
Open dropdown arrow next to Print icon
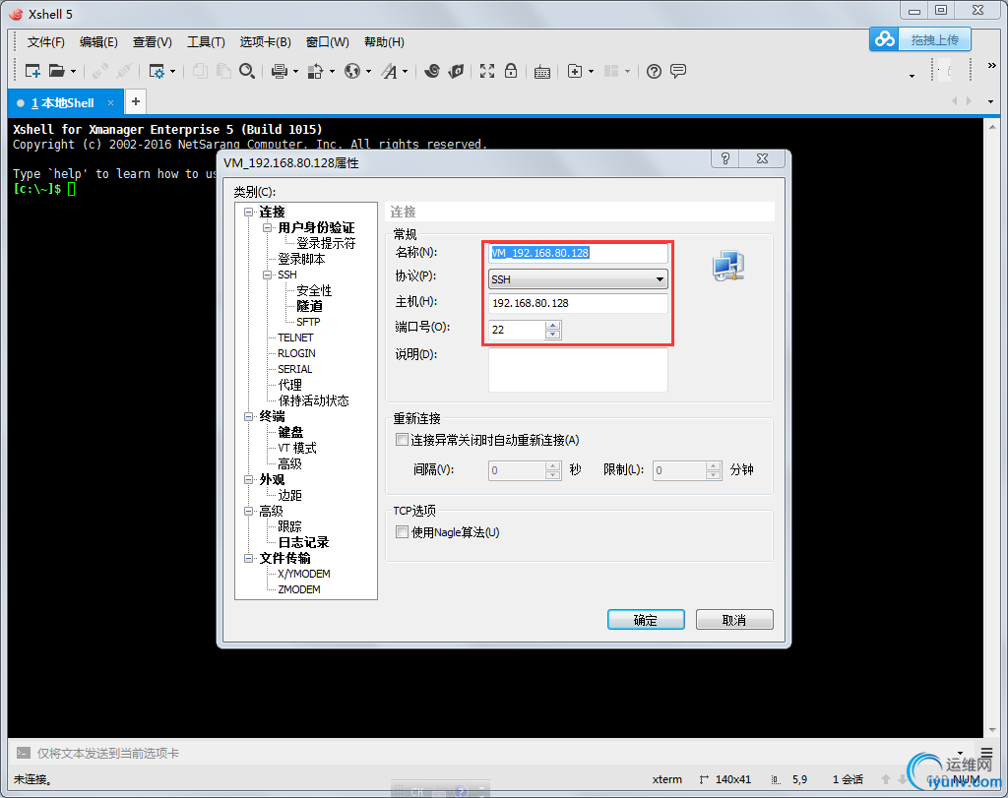point(295,71)
